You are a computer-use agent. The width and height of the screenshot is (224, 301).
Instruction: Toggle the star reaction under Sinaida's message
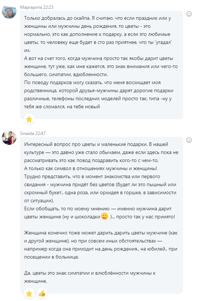(29, 293)
